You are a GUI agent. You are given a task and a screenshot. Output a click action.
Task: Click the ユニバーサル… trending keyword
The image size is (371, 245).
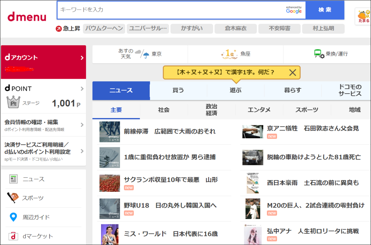(x=148, y=29)
